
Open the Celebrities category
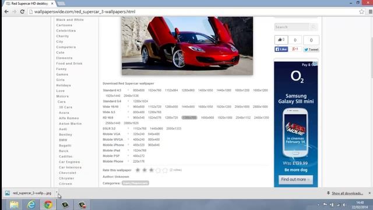click(66, 31)
